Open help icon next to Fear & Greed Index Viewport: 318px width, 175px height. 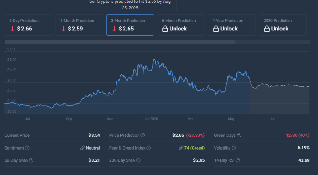148,148
